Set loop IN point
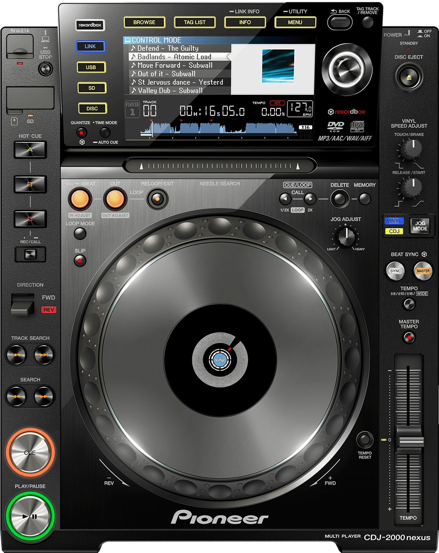 (x=80, y=199)
